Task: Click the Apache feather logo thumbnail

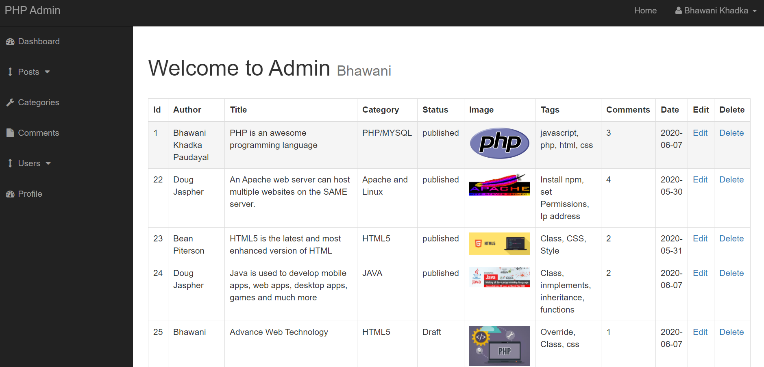Action: [499, 185]
